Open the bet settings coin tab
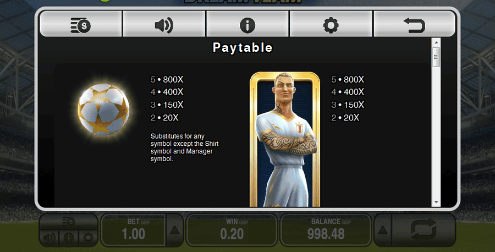The width and height of the screenshot is (495, 252). [x=81, y=25]
